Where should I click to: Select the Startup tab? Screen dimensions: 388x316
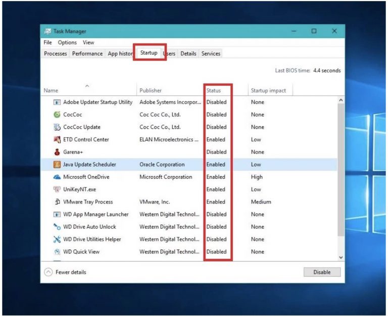149,52
